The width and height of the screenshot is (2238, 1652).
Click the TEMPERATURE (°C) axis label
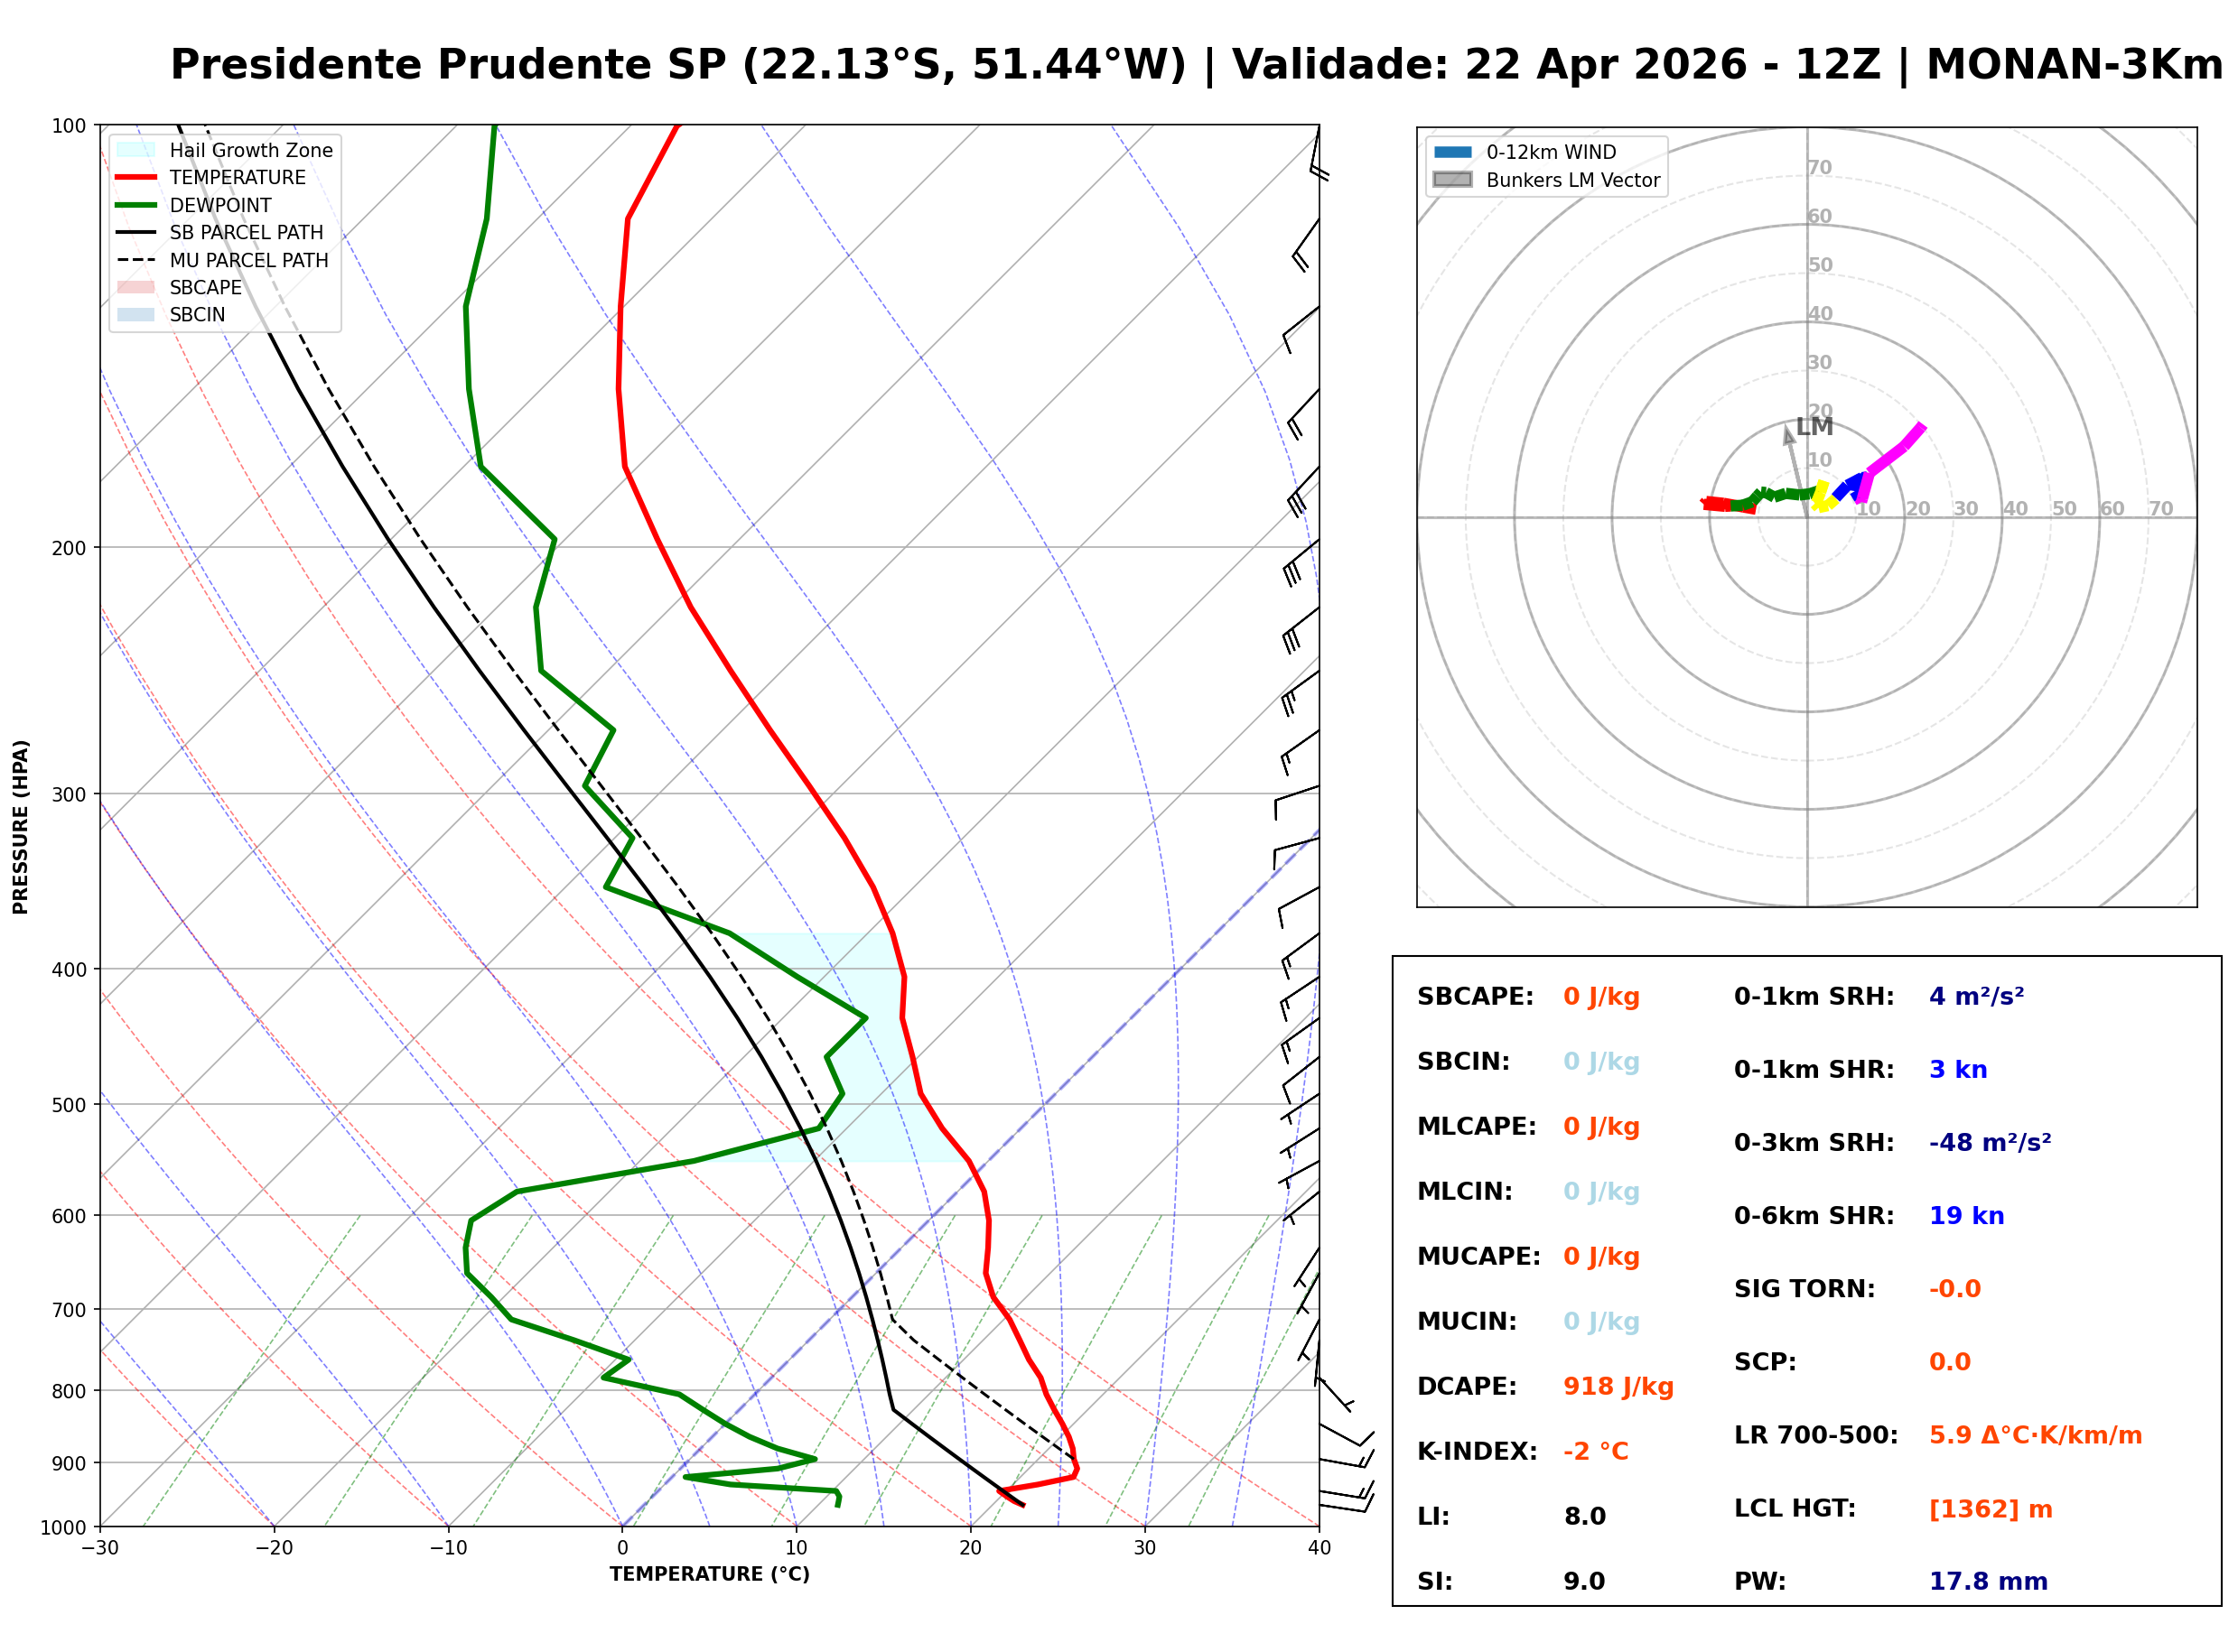tap(709, 1575)
